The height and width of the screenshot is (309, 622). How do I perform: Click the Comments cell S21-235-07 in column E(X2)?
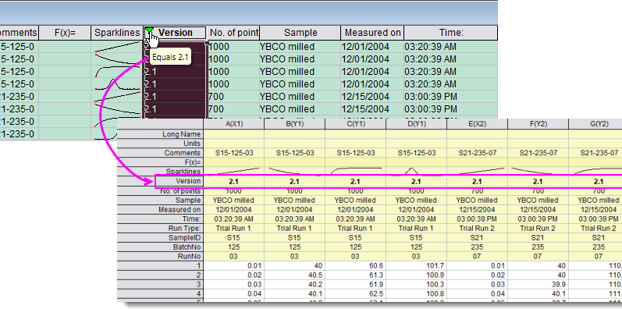(x=477, y=153)
